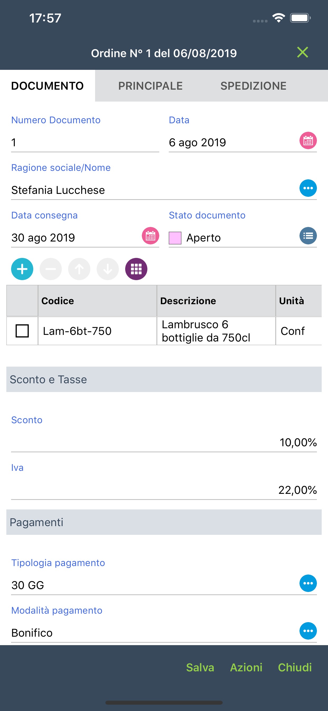Screen dimensions: 328x711
Task: Click the purple grid icon above table
Action: (x=136, y=269)
